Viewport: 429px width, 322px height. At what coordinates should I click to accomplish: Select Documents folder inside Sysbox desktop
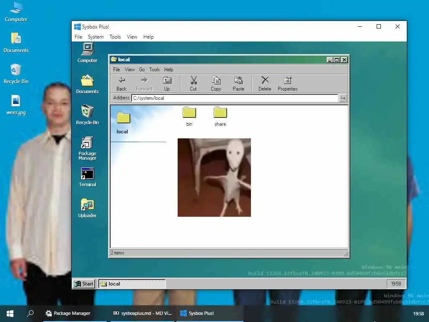(x=87, y=84)
